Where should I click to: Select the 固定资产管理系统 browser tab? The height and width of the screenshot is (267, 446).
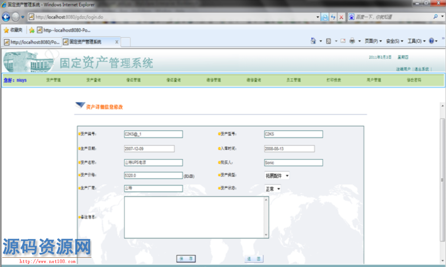click(x=85, y=42)
